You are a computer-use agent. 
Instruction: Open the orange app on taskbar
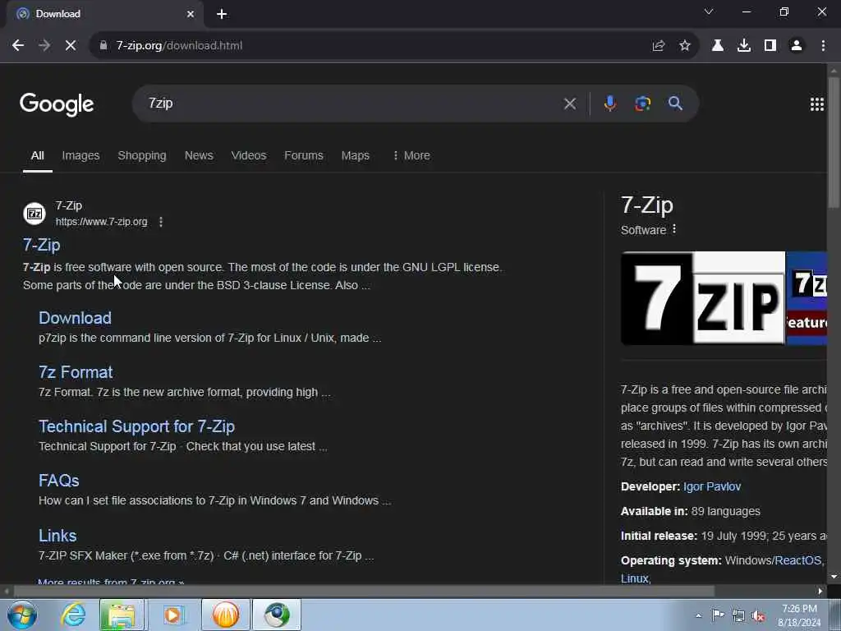pyautogui.click(x=225, y=615)
